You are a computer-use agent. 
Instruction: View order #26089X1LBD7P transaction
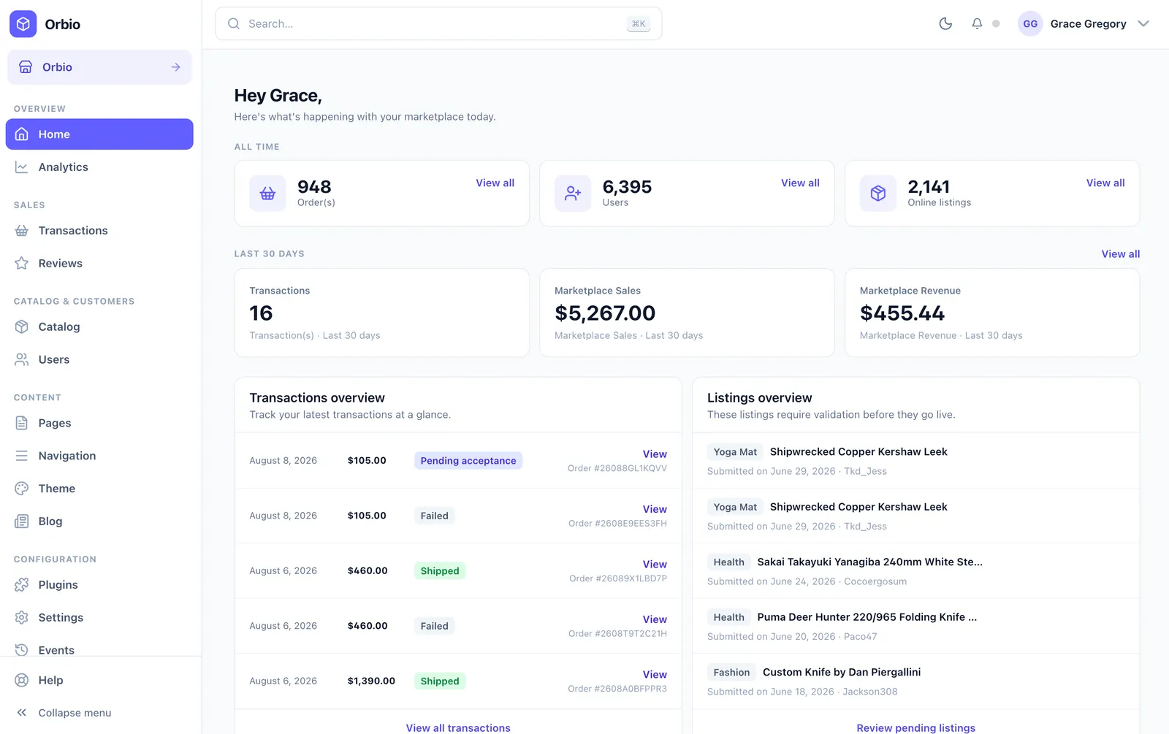[x=655, y=565]
